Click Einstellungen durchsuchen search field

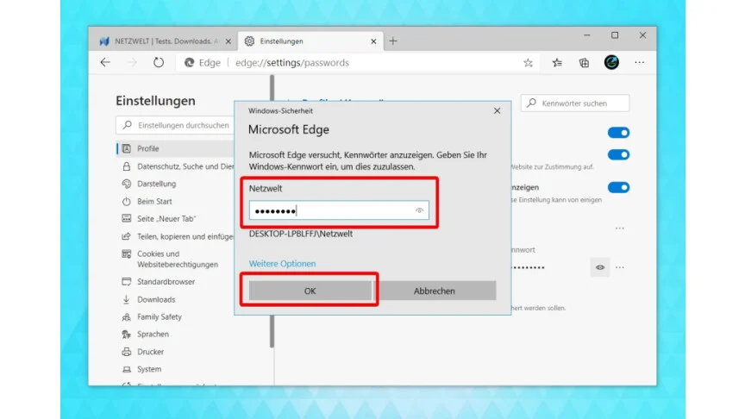click(x=175, y=125)
